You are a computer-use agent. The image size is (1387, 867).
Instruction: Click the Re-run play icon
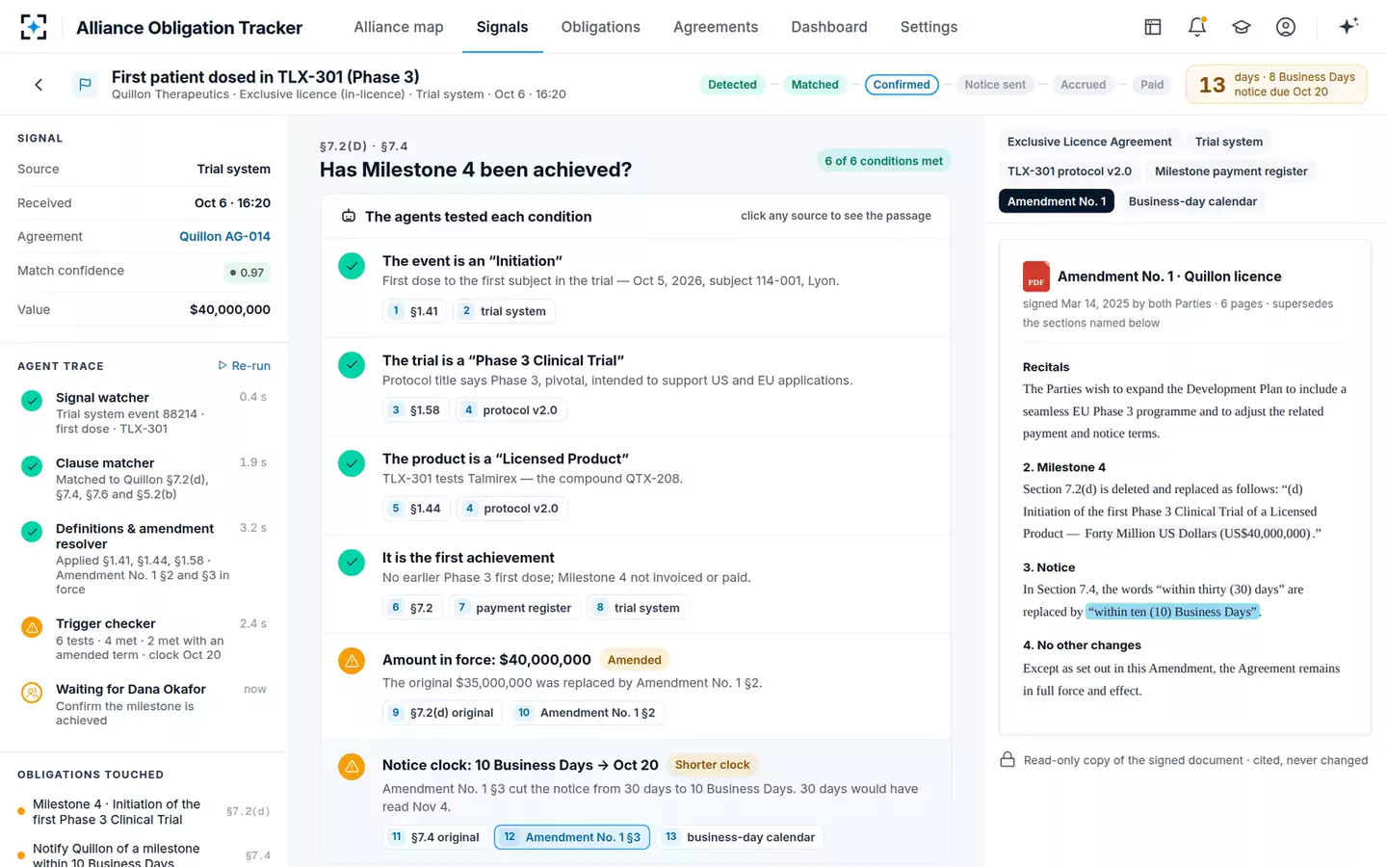(x=222, y=366)
